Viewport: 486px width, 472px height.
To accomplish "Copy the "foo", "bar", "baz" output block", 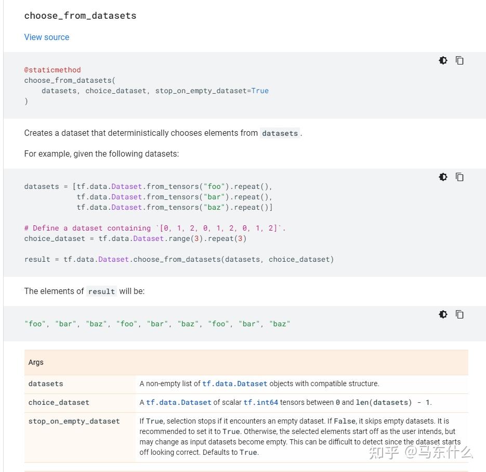I will tap(459, 314).
